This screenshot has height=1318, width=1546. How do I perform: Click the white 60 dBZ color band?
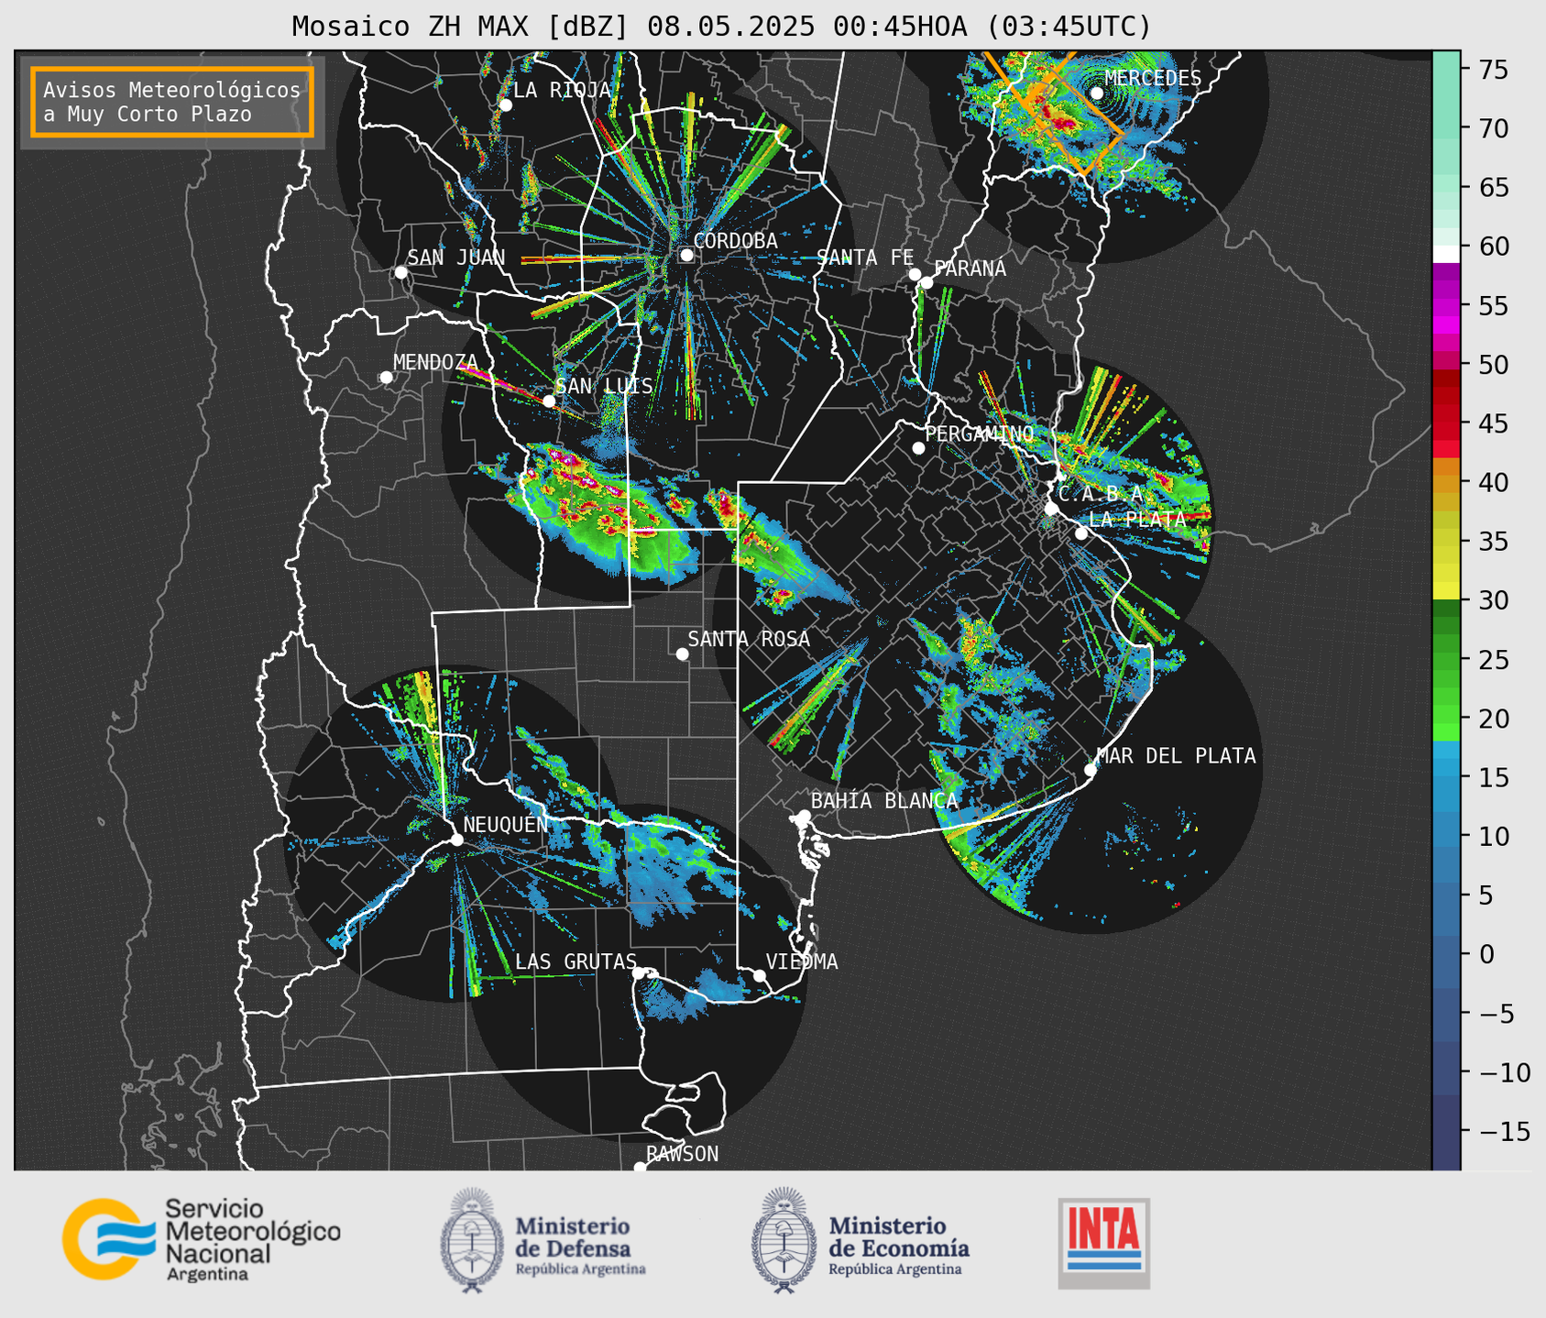(1446, 254)
